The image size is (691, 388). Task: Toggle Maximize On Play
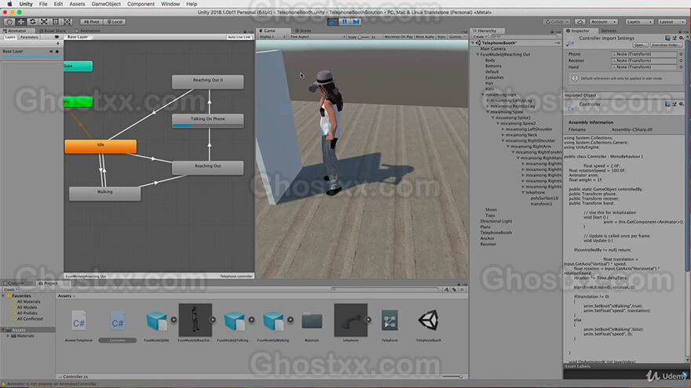(x=398, y=37)
